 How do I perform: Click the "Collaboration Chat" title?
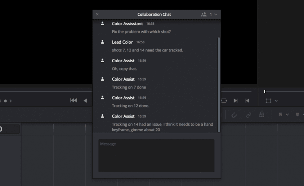click(x=154, y=14)
